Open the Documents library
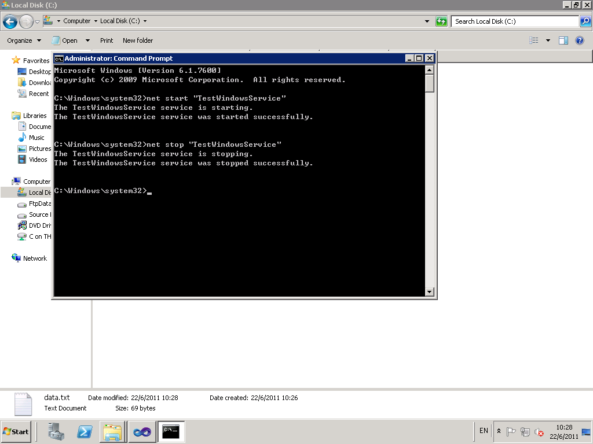The width and height of the screenshot is (593, 444). [34, 127]
